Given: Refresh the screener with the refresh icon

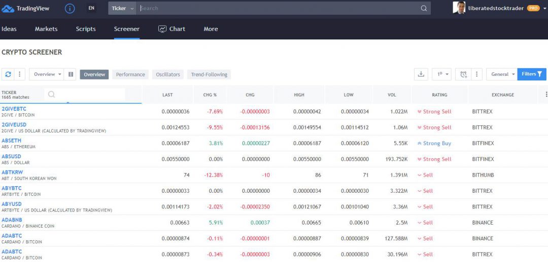Looking at the screenshot, I should coord(8,74).
